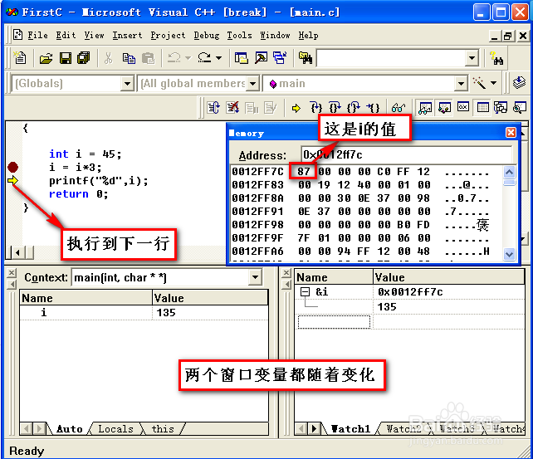Viewport: 533px width, 459px height.
Task: Toggle the Memory window toolbar icon
Action: [x=482, y=108]
